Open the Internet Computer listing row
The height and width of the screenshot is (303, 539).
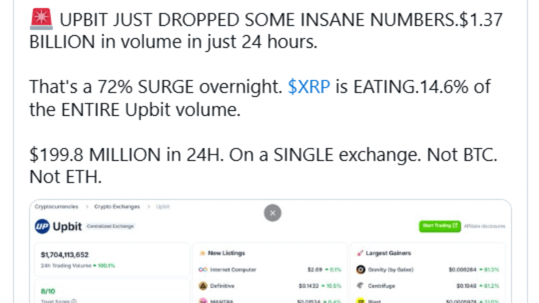click(270, 269)
